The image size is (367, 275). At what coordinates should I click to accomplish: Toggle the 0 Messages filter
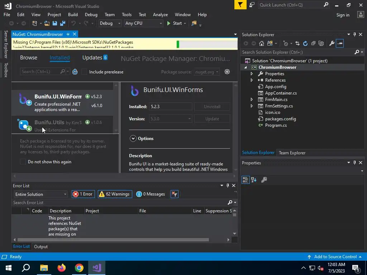(x=151, y=194)
